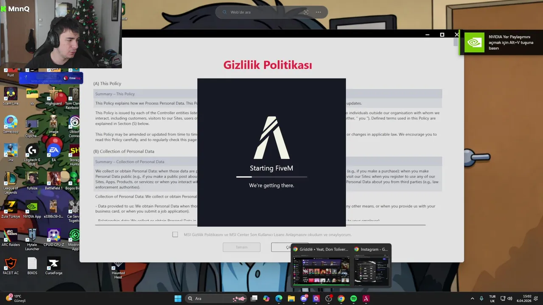The width and height of the screenshot is (543, 305).
Task: Launch the Scam Line desktop shortcut
Action: (11, 97)
